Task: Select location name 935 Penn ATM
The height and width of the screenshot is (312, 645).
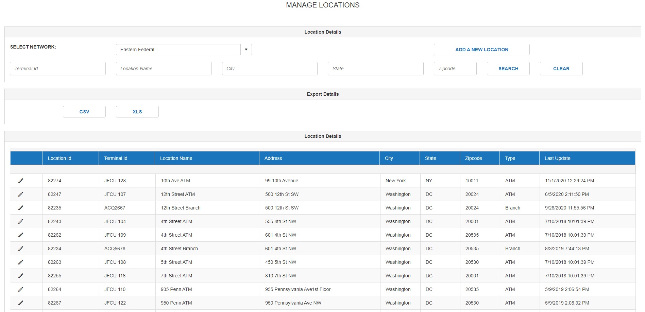Action: coord(176,289)
